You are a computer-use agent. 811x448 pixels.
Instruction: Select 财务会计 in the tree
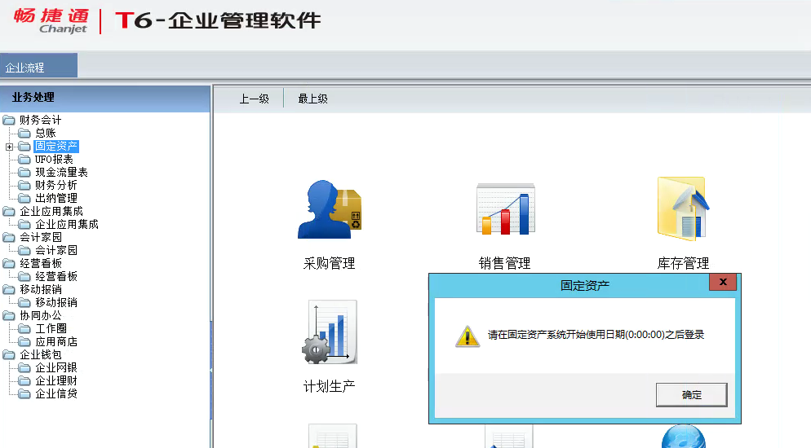40,121
